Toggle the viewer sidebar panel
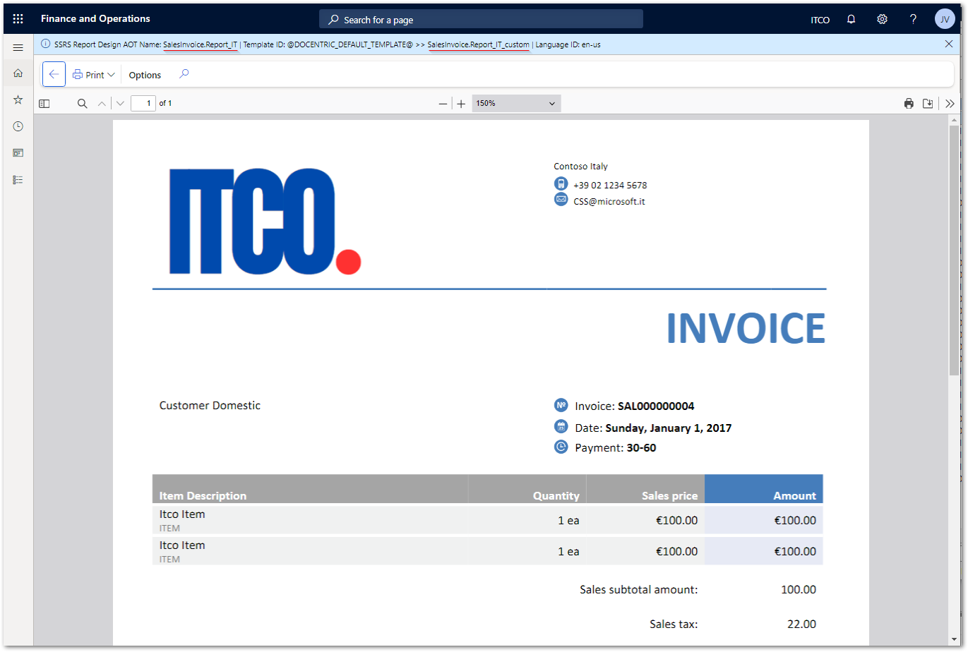This screenshot has height=652, width=968. click(x=44, y=104)
